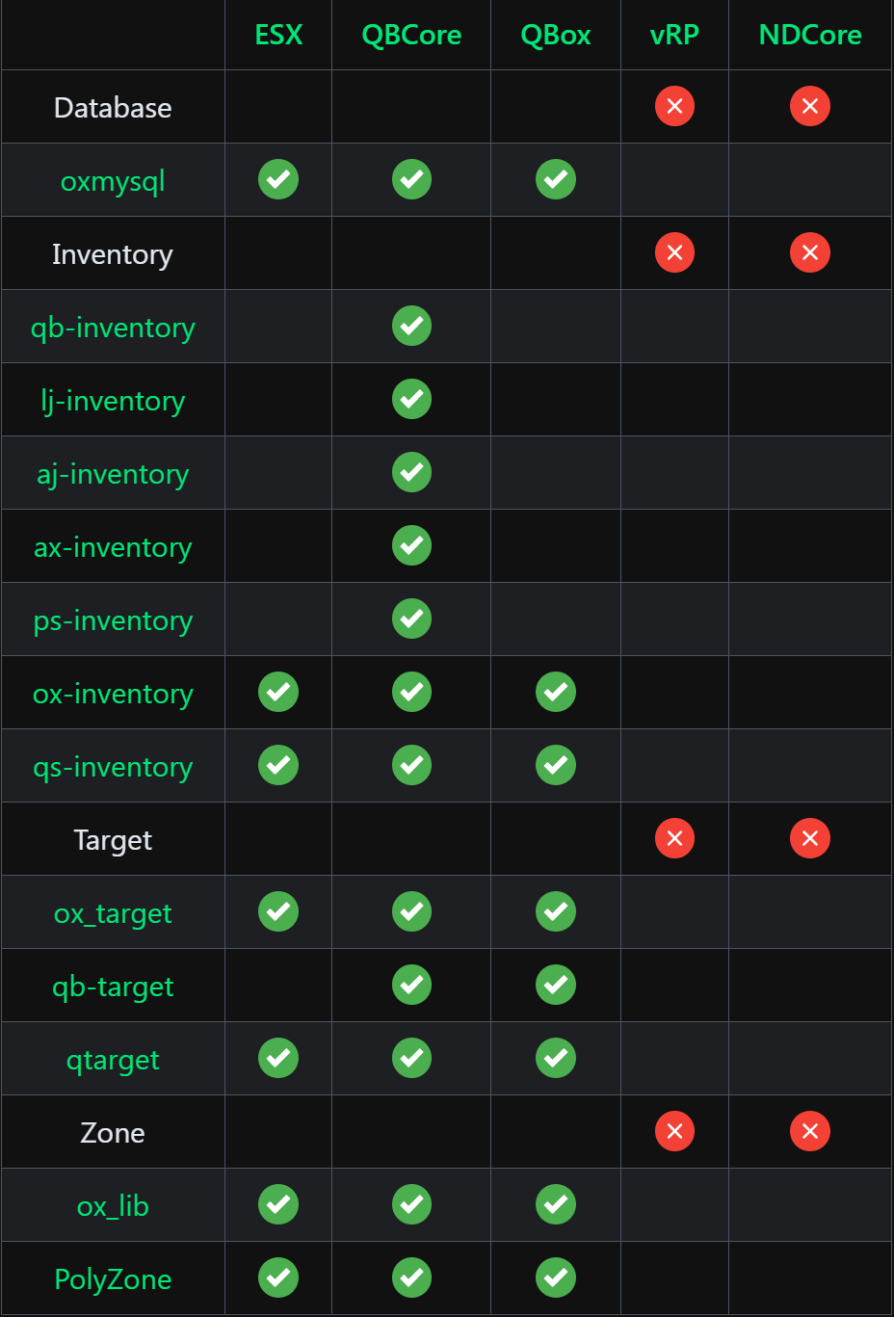
Task: Click the red X for Zone under NDCore
Action: click(x=810, y=1131)
